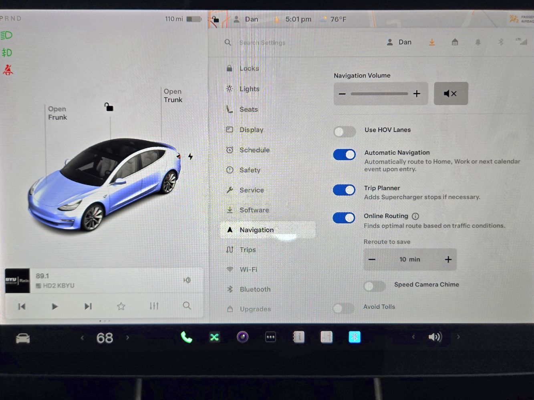
Task: Open the shuffle-arrows app icon in dock
Action: coord(214,338)
